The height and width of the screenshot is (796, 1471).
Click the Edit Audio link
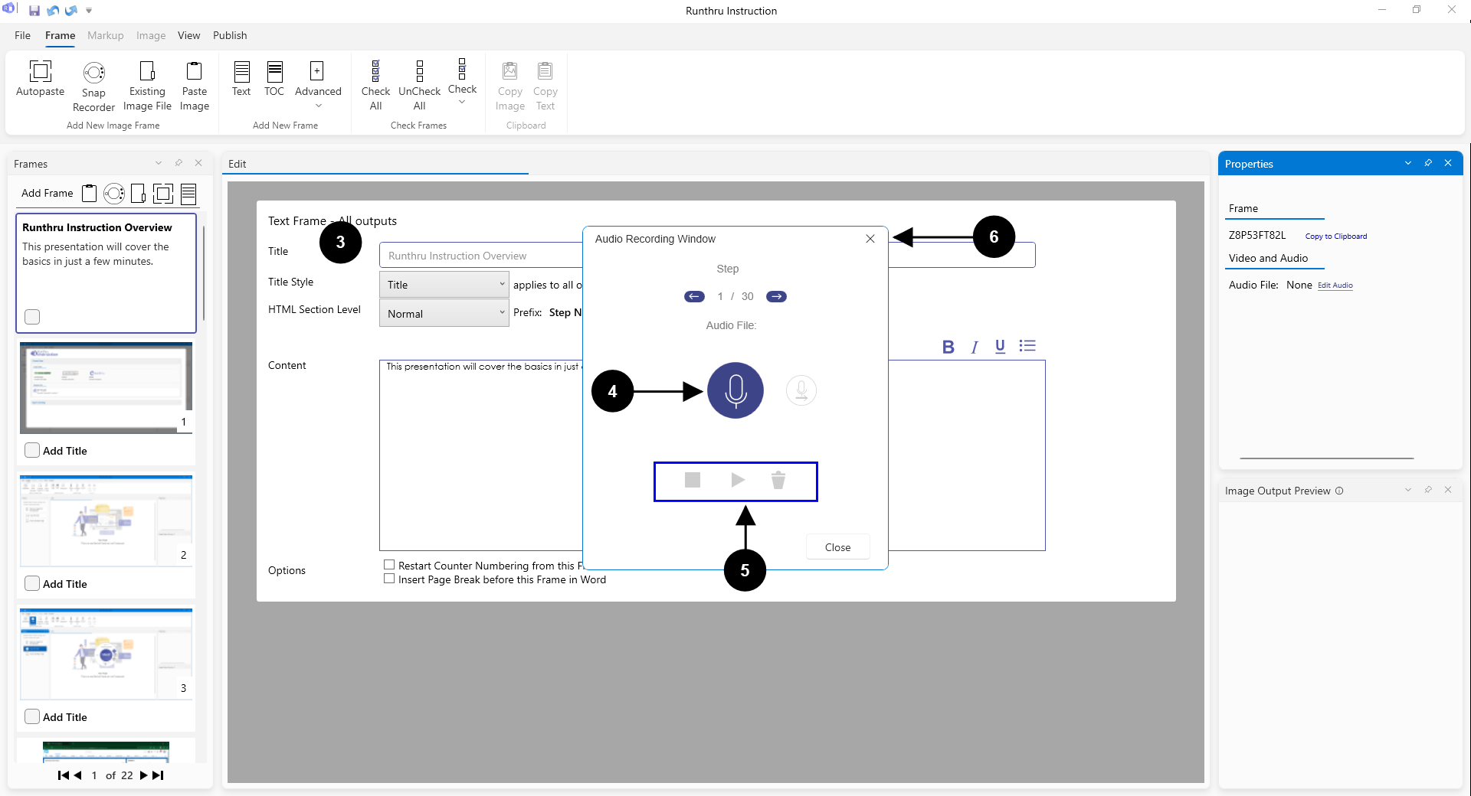[1335, 285]
